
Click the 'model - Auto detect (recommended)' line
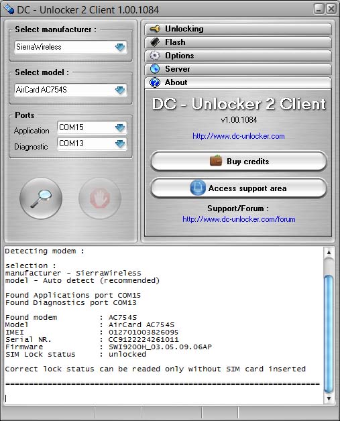82,281
